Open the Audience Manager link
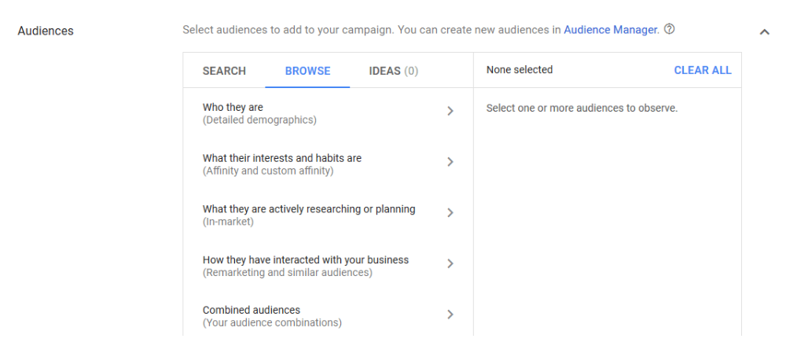786x357 pixels. [x=610, y=30]
